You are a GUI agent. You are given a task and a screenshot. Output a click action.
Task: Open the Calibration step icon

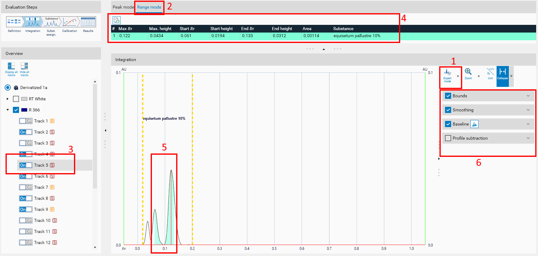click(70, 22)
